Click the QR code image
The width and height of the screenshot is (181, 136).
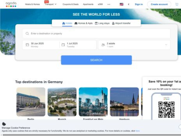coord(166,109)
